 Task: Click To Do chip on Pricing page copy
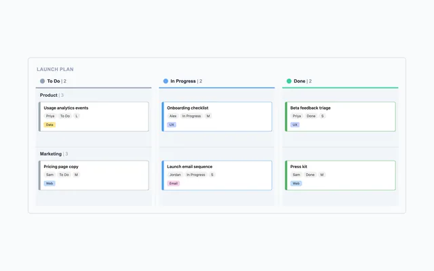coord(64,175)
